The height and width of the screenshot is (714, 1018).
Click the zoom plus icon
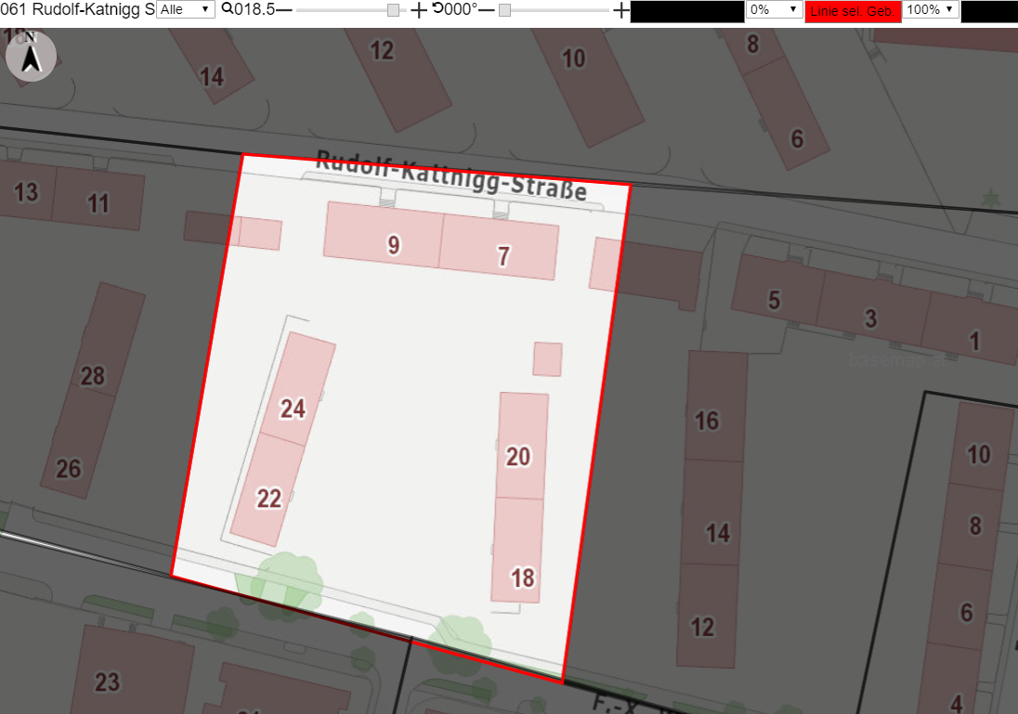[419, 9]
